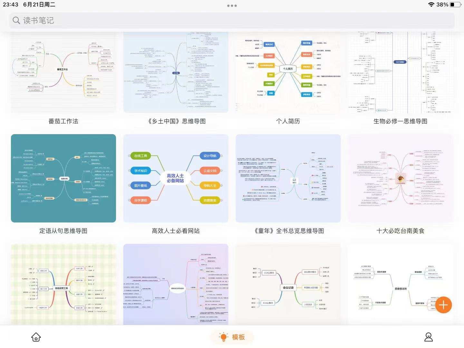
Task: Tap the date 6月21日周二 in status bar
Action: [x=39, y=5]
